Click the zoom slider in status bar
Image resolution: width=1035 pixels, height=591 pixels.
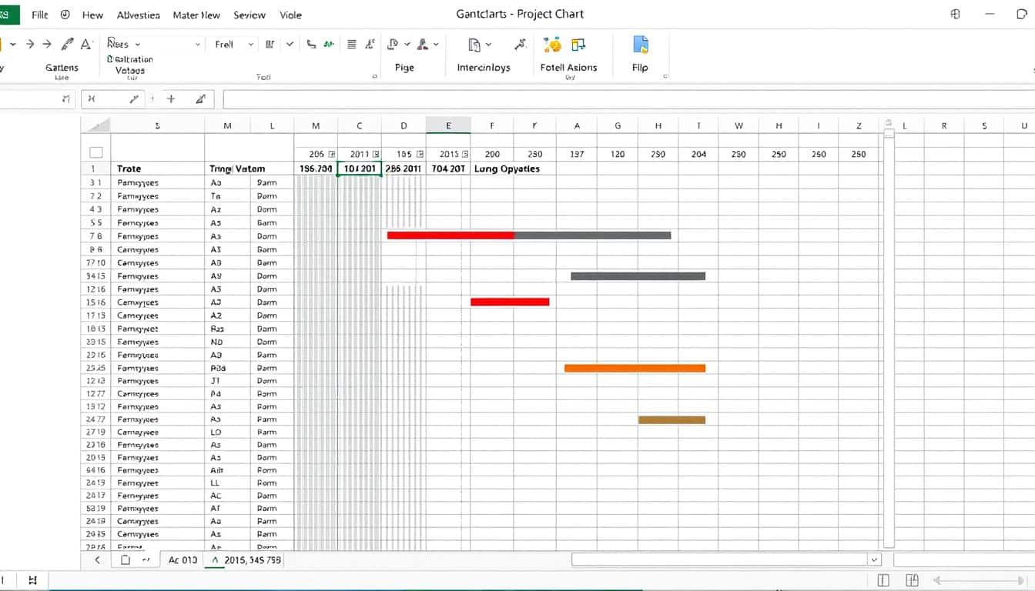[x=980, y=580]
